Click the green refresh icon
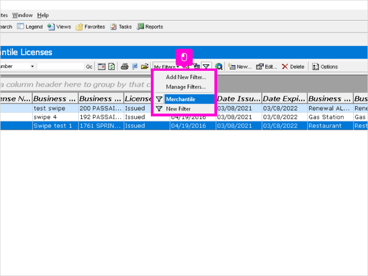This screenshot has width=368, height=276. click(x=111, y=67)
